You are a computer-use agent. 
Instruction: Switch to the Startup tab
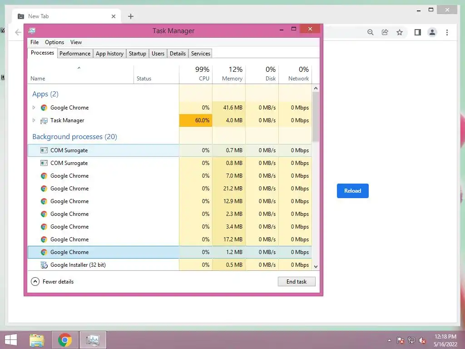click(x=137, y=54)
